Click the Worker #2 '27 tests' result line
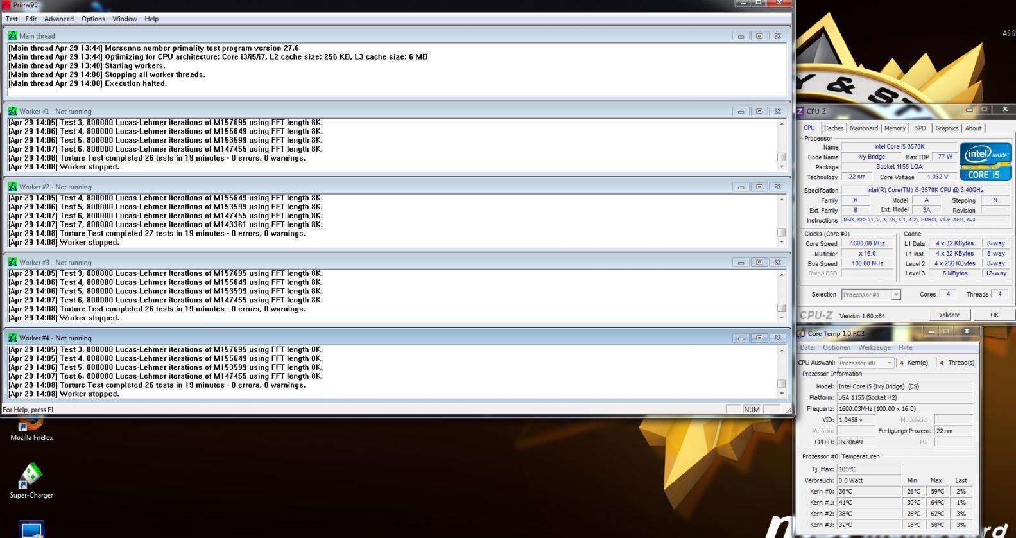 click(x=157, y=234)
